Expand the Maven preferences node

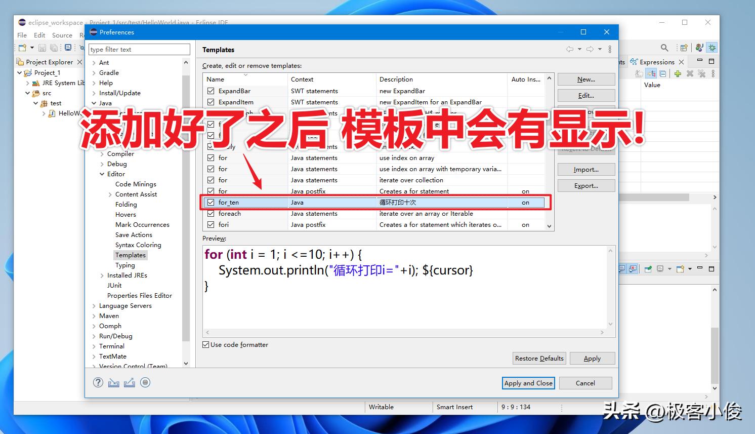pyautogui.click(x=94, y=315)
